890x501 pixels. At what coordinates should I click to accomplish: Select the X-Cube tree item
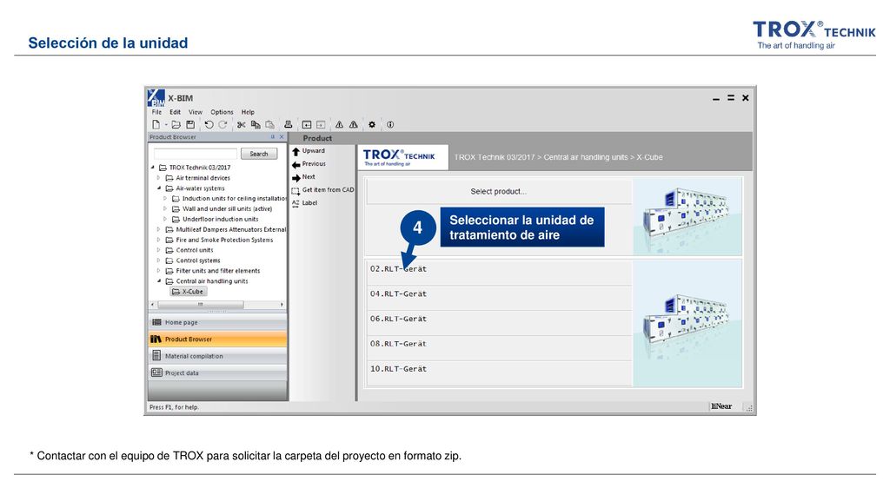point(189,292)
